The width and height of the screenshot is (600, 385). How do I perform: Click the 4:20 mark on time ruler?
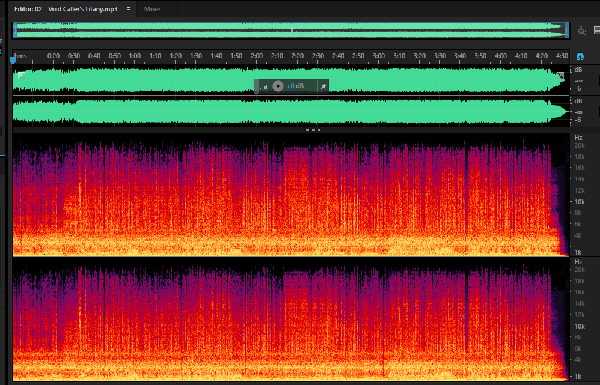click(x=542, y=56)
